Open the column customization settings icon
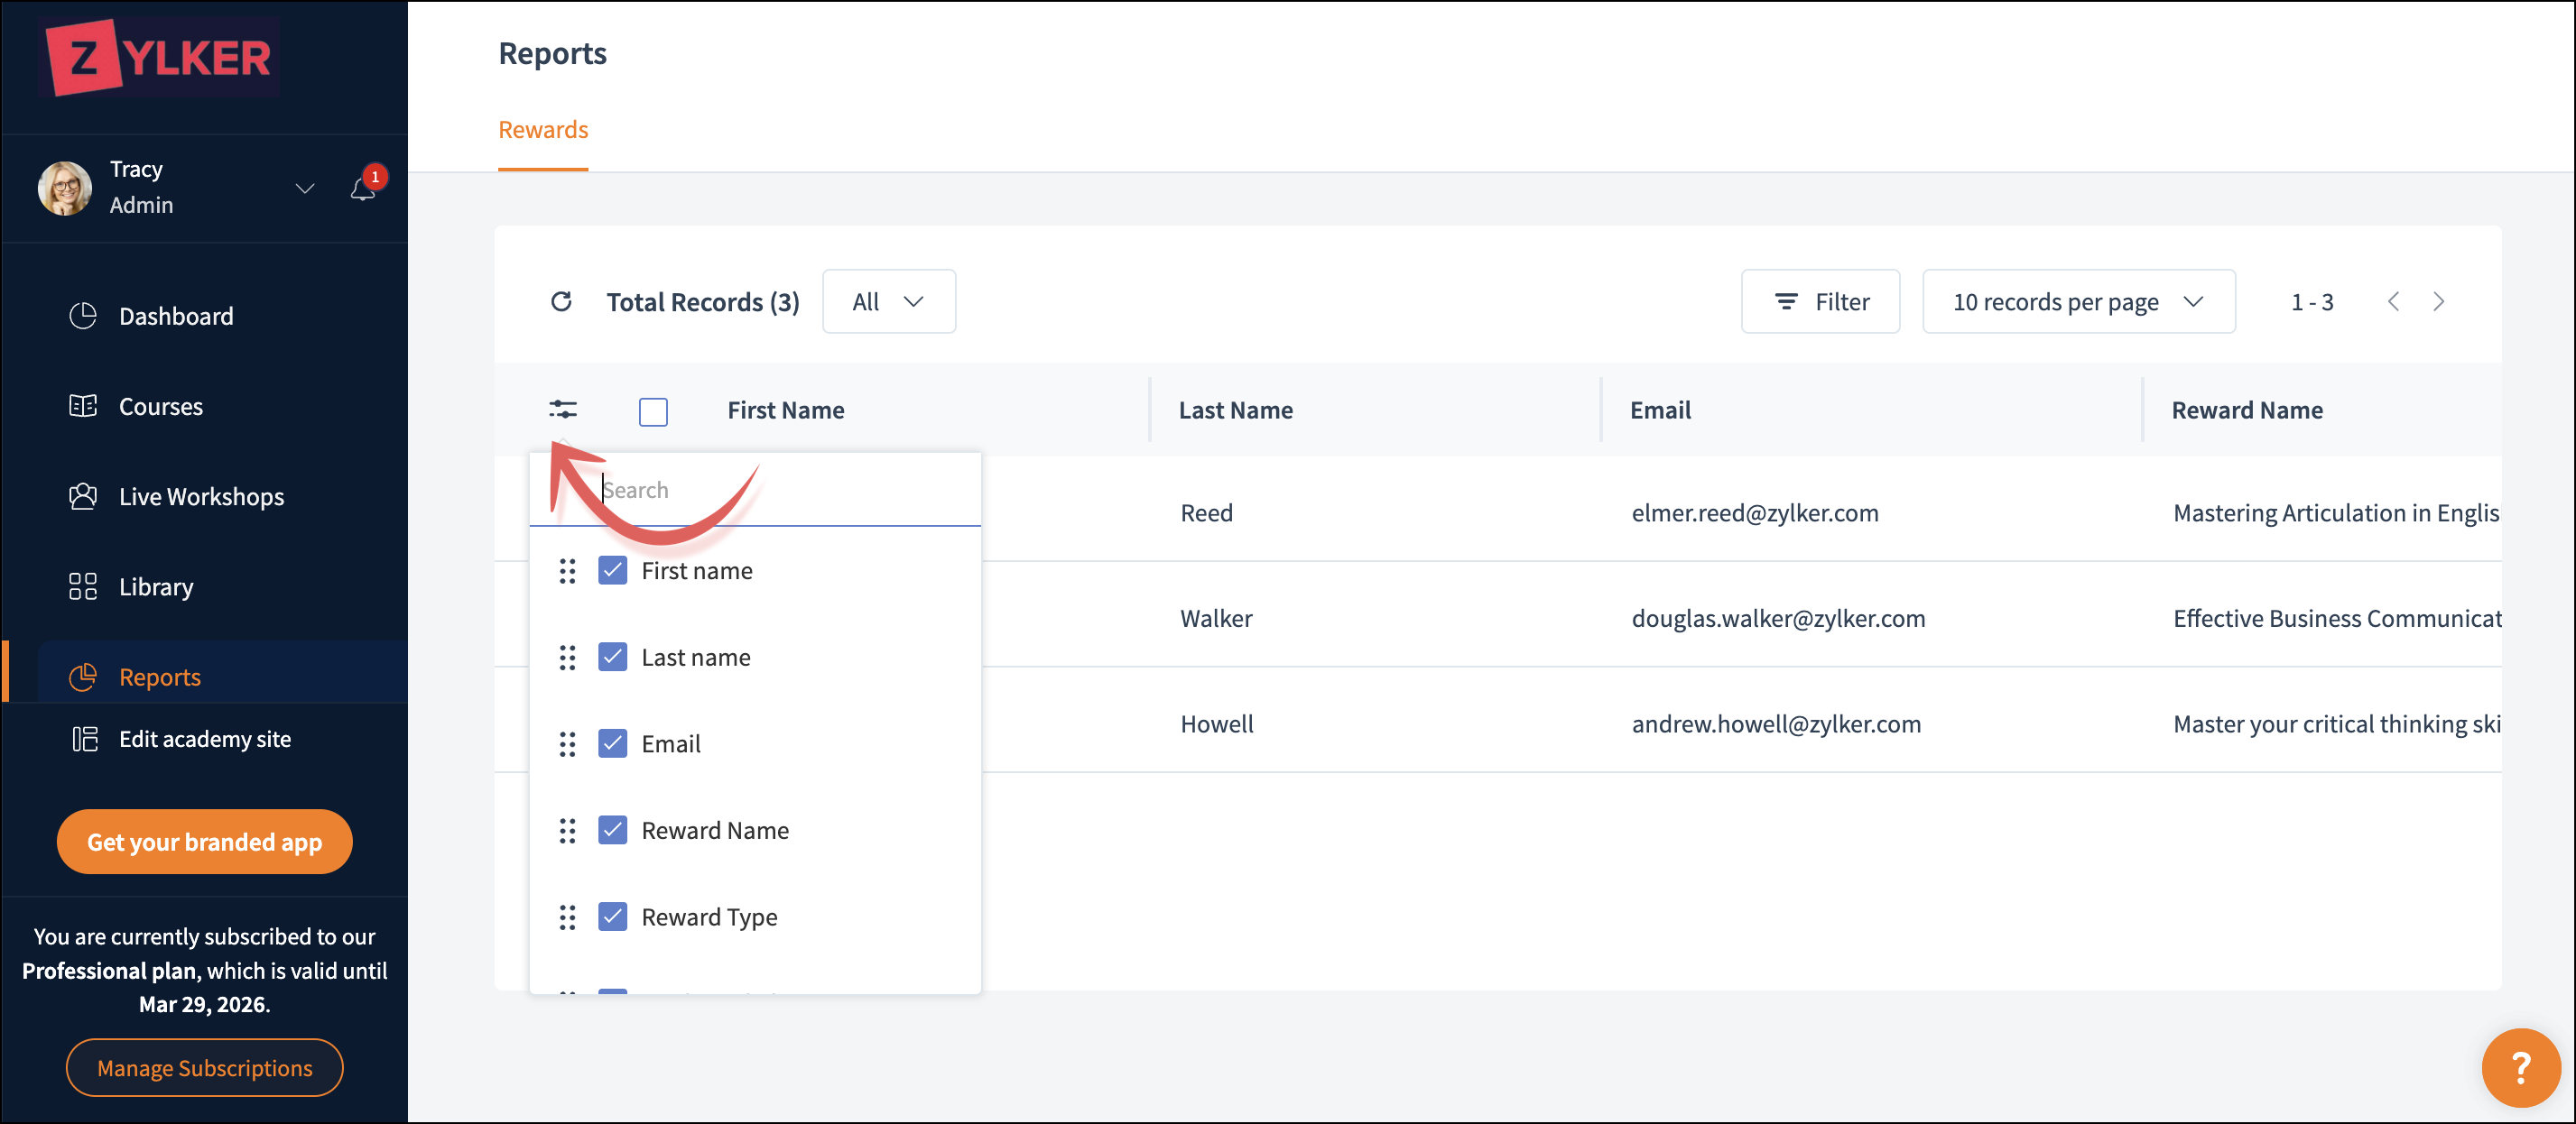This screenshot has width=2576, height=1124. (563, 410)
